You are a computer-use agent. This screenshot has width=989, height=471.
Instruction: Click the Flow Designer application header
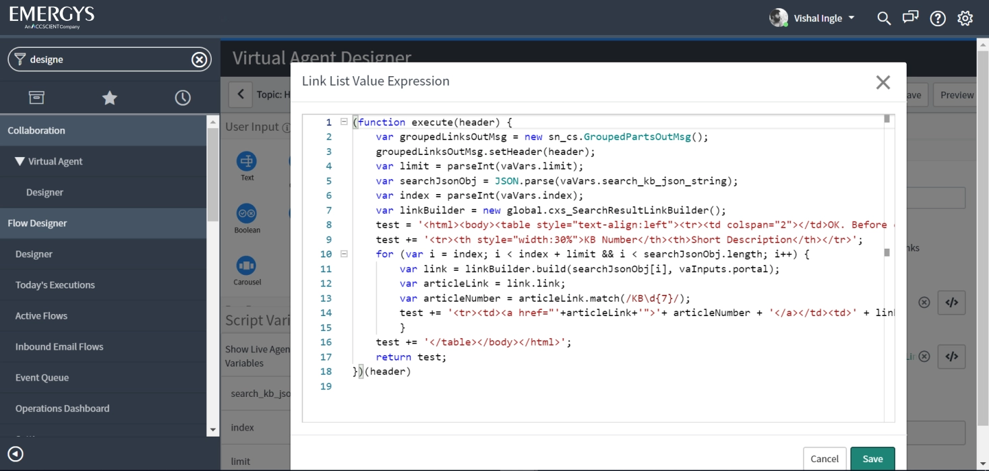[103, 223]
